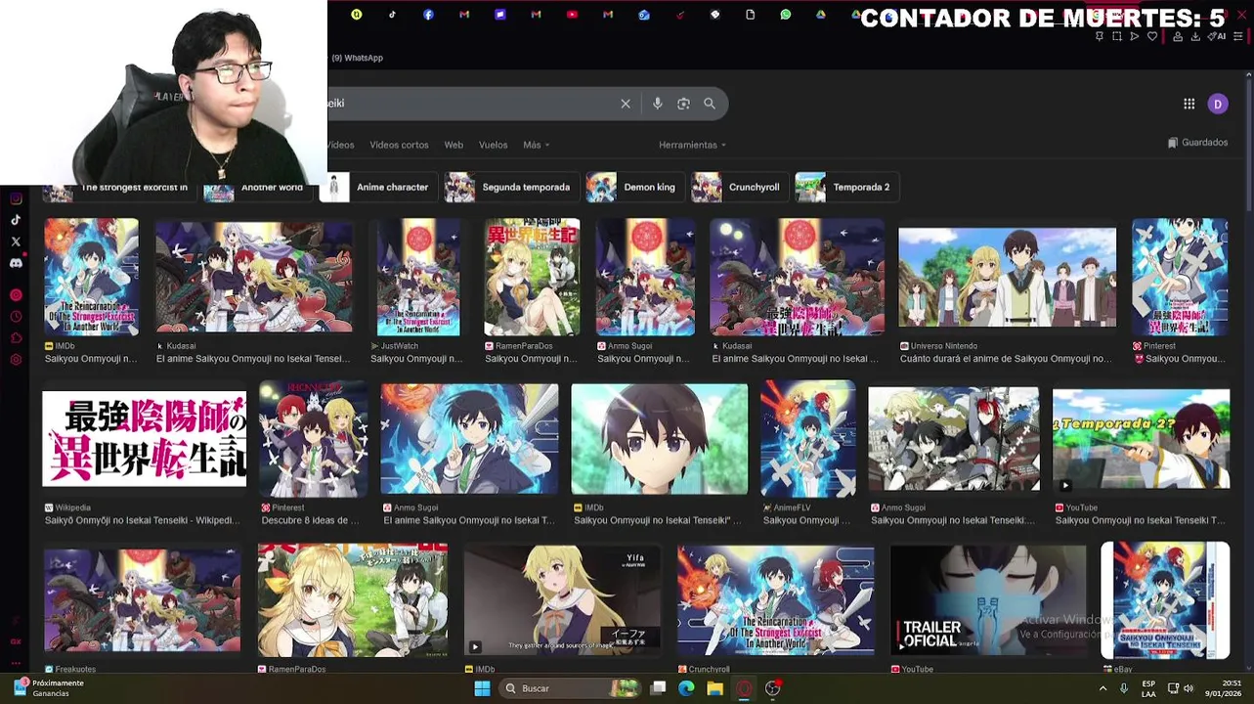Open the Instagram sidebar shortcut
This screenshot has height=704, width=1254.
coord(16,198)
